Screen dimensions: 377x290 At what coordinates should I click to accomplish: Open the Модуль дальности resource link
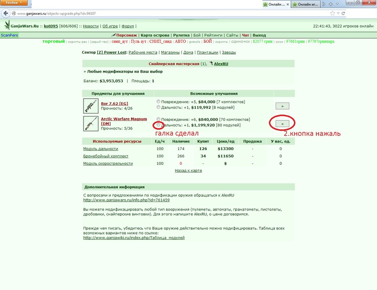click(101, 148)
